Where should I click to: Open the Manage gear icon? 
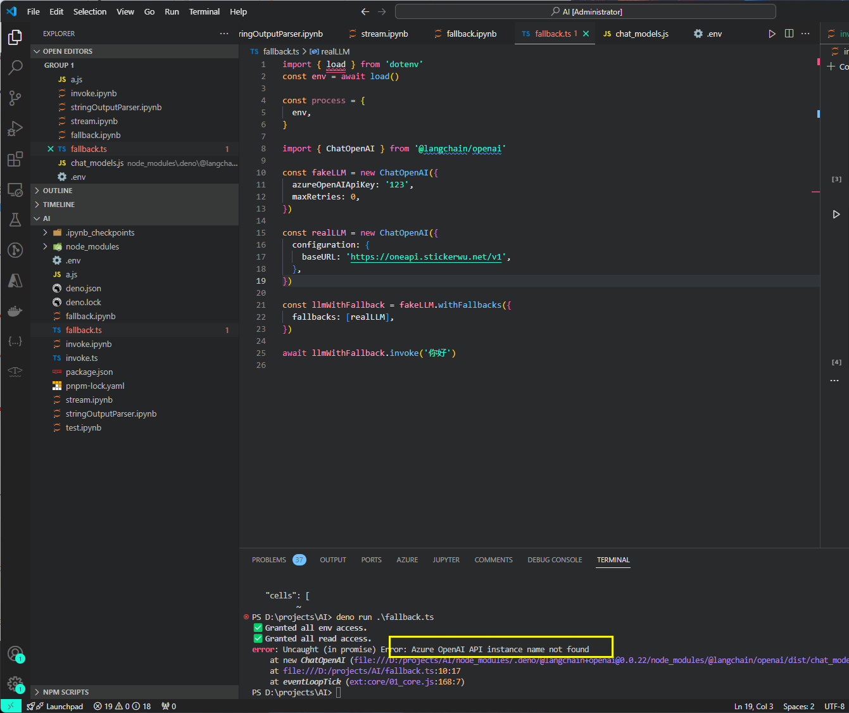pos(15,684)
